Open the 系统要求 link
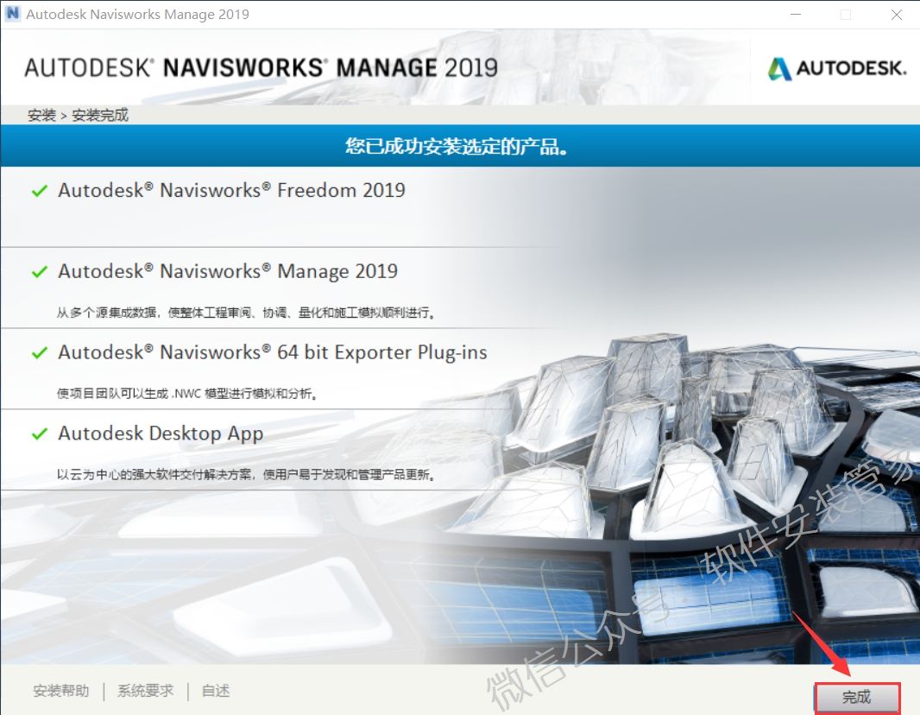This screenshot has width=920, height=715. [145, 691]
